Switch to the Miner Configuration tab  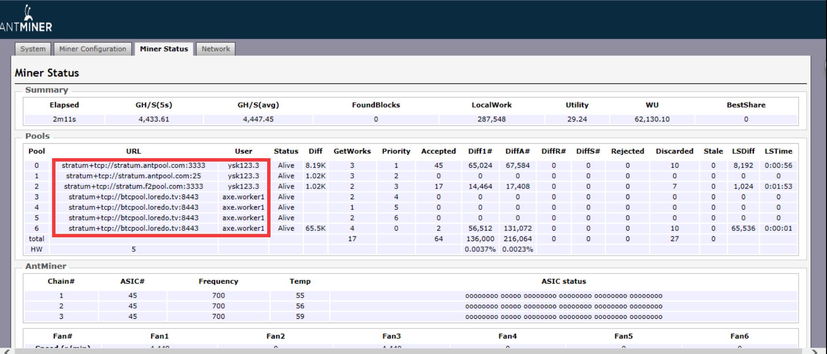pos(93,49)
